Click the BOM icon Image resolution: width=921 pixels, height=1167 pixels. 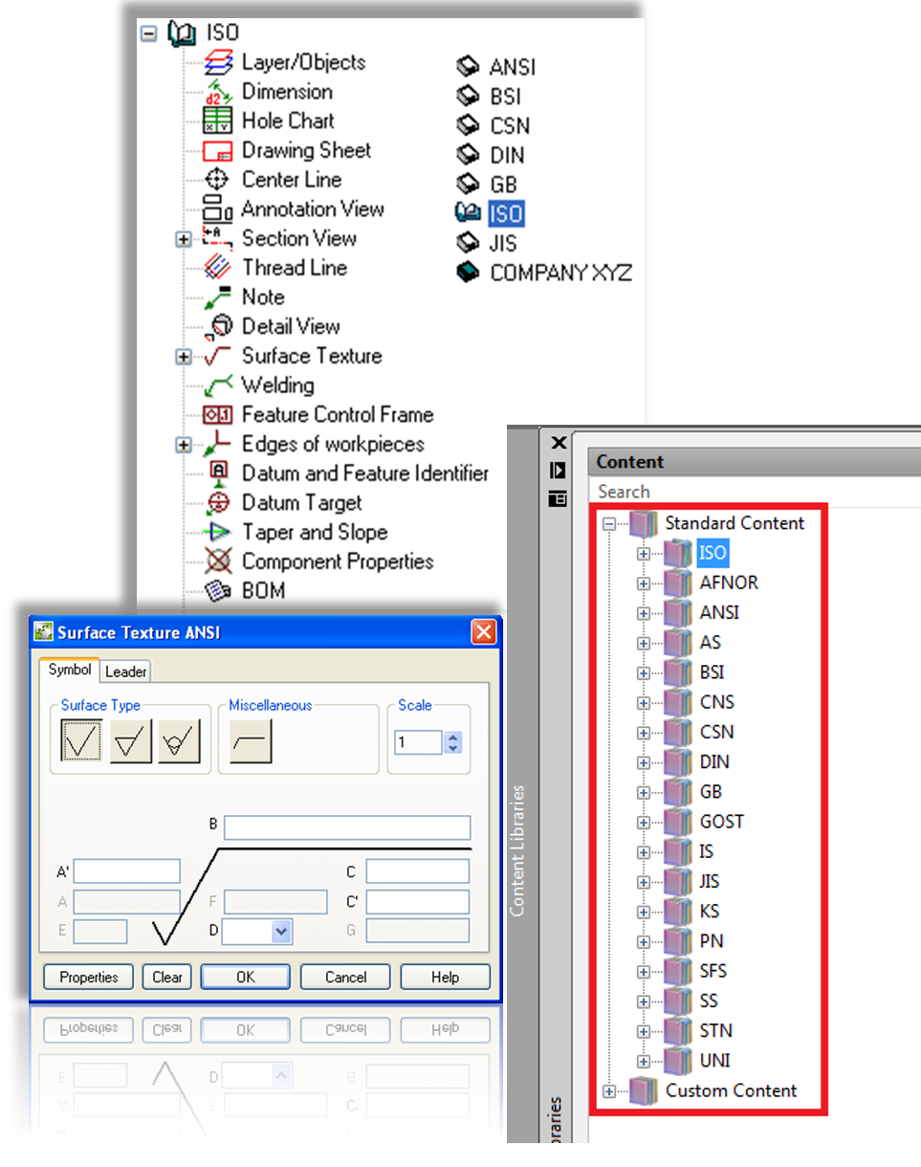coord(215,591)
